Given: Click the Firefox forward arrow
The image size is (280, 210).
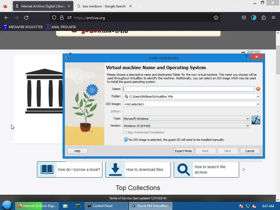Looking at the screenshot, I should coord(16,18).
